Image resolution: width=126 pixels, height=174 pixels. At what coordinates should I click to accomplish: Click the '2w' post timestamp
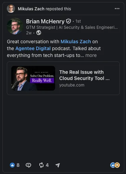[29, 33]
